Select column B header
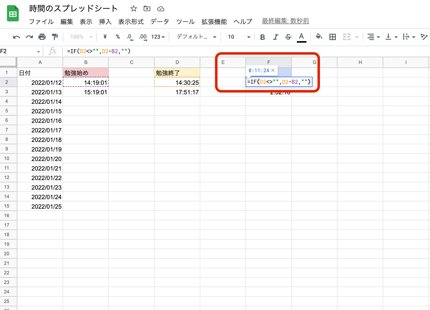 click(x=86, y=62)
